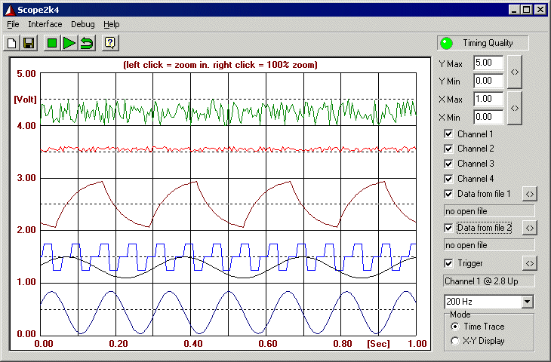Click the zoom instructions text atop the plot
Viewport: 551px width, 362px height.
pyautogui.click(x=220, y=65)
